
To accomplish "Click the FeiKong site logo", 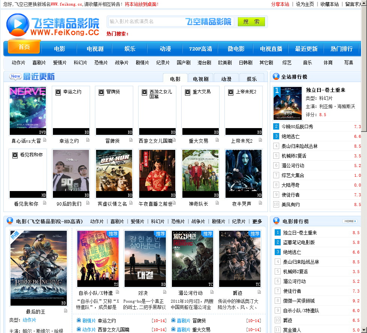I will (53, 25).
